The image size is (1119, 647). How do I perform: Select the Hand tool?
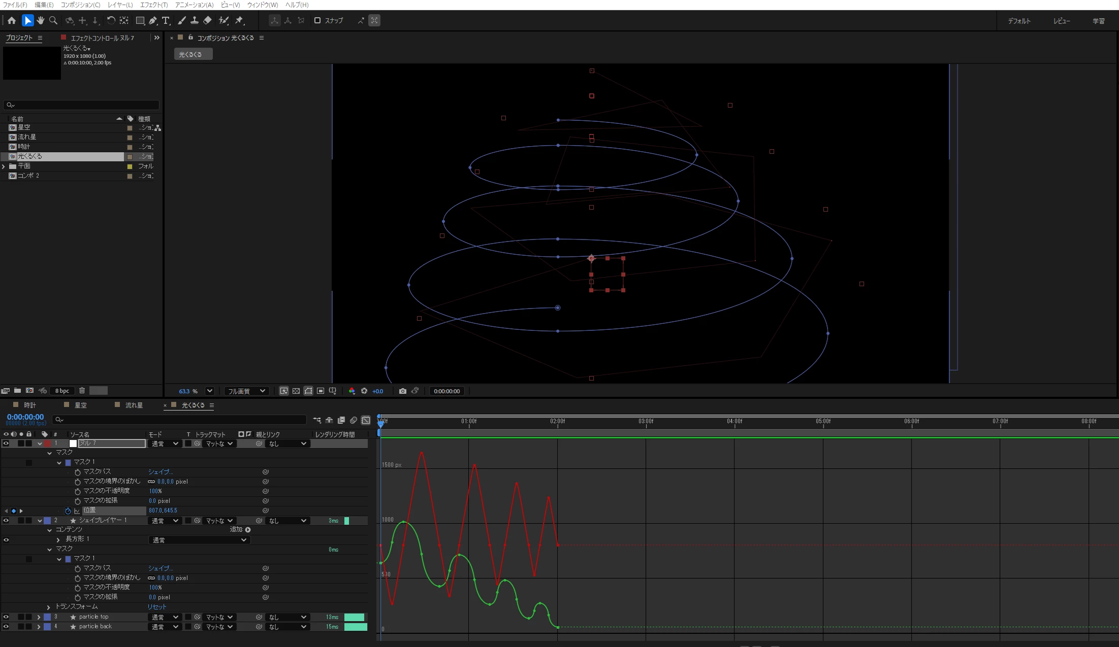point(40,20)
